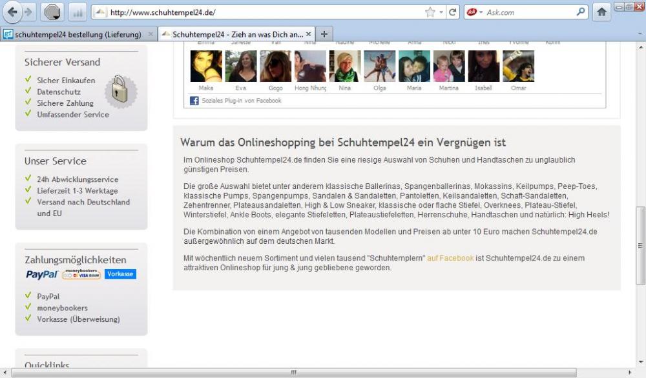This screenshot has width=646, height=378.
Task: Go to browser home page icon
Action: point(601,12)
